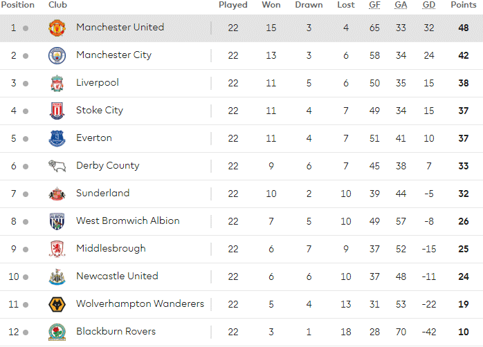Click the Wolverhampton Wanderers wolf crest
Image resolution: width=483 pixels, height=347 pixels.
[x=57, y=304]
